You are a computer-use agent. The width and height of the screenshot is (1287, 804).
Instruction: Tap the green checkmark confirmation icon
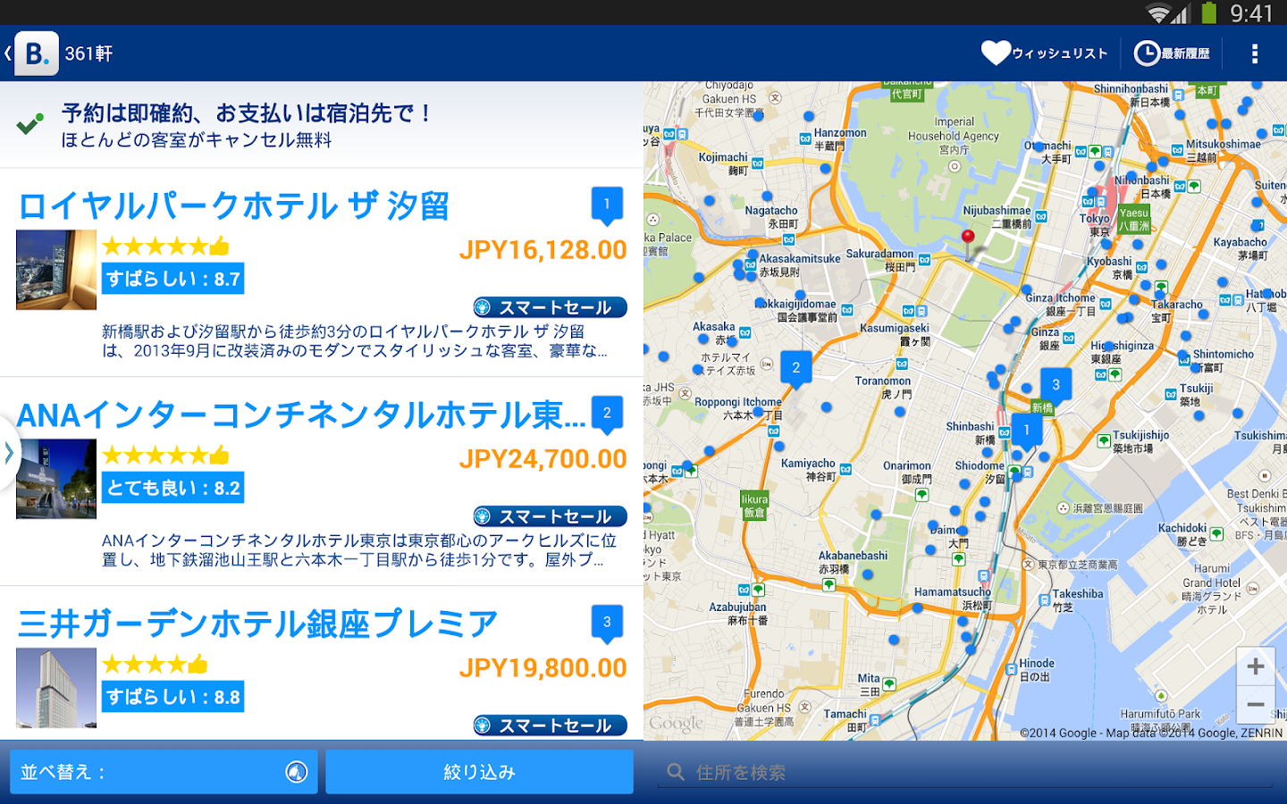[30, 124]
